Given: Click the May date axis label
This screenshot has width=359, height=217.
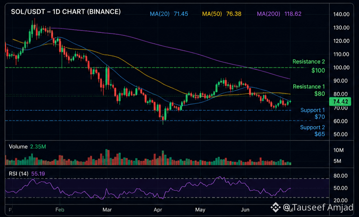Looking at the screenshot, I should pos(200,210).
